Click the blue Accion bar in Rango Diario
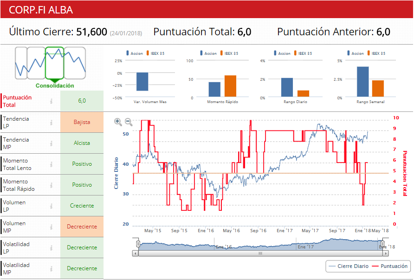This screenshot has height=280, width=414. [x=287, y=87]
